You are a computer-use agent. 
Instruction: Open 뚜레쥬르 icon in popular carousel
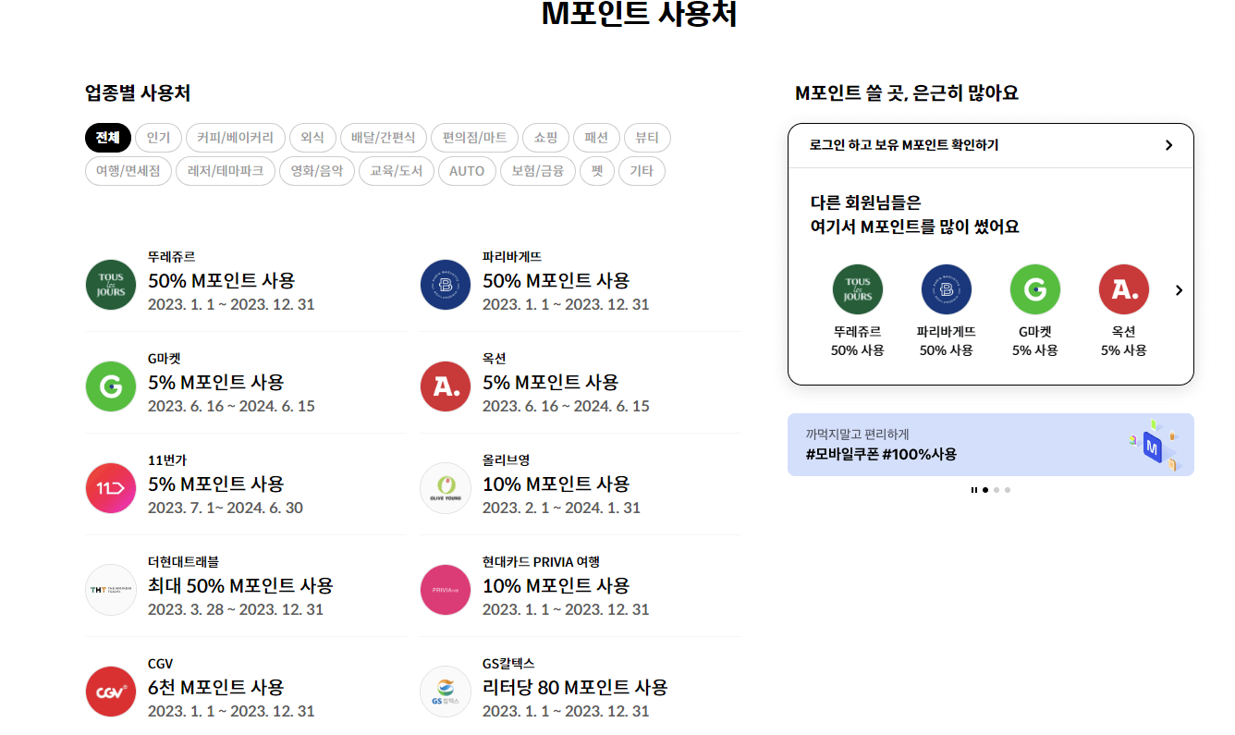click(858, 289)
